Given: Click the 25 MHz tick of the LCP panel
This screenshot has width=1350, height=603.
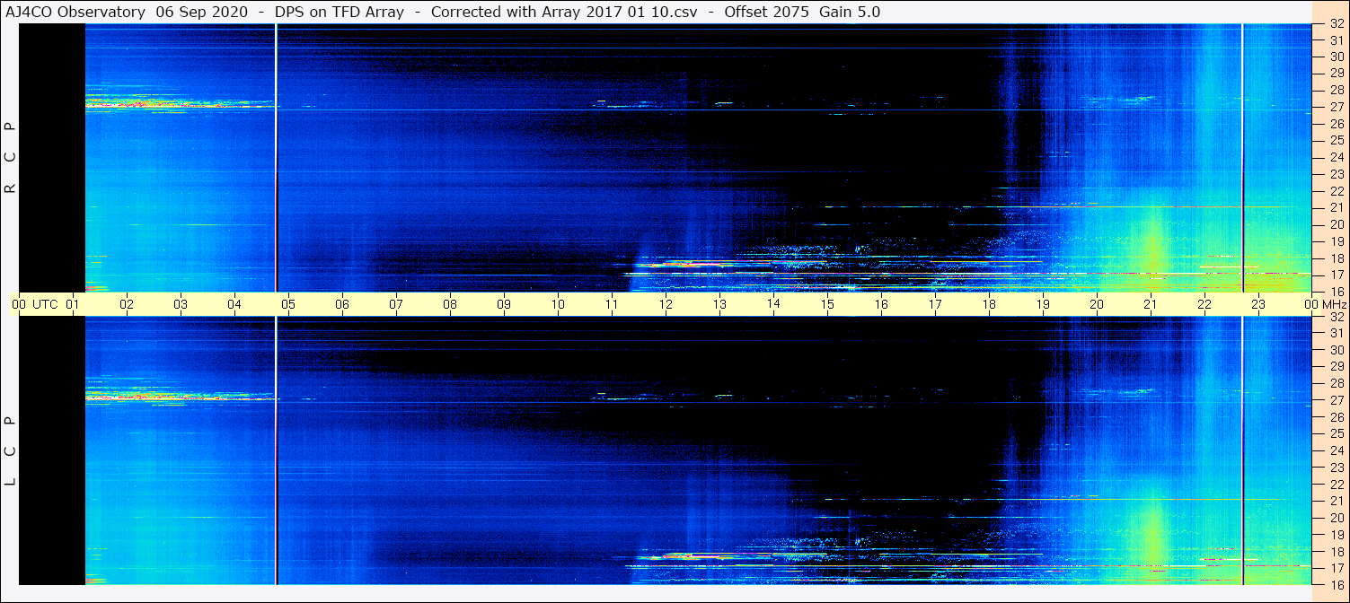Looking at the screenshot, I should pyautogui.click(x=1337, y=434).
